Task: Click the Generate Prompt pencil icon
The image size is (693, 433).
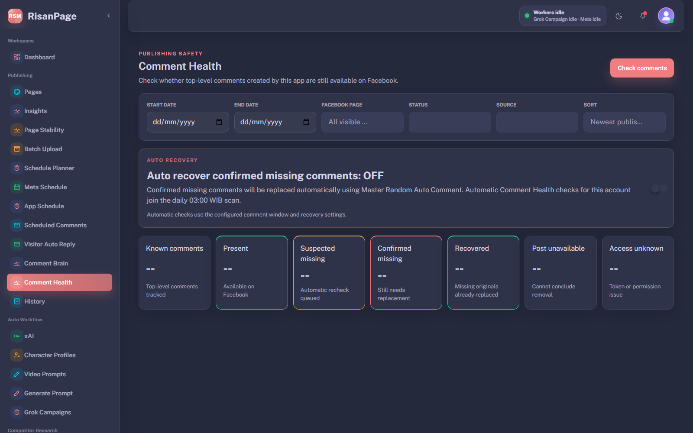Action: click(x=17, y=393)
